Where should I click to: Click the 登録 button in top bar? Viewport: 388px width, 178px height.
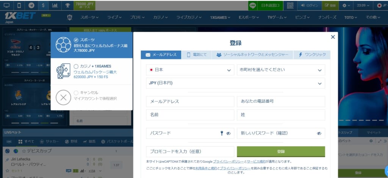330,5
